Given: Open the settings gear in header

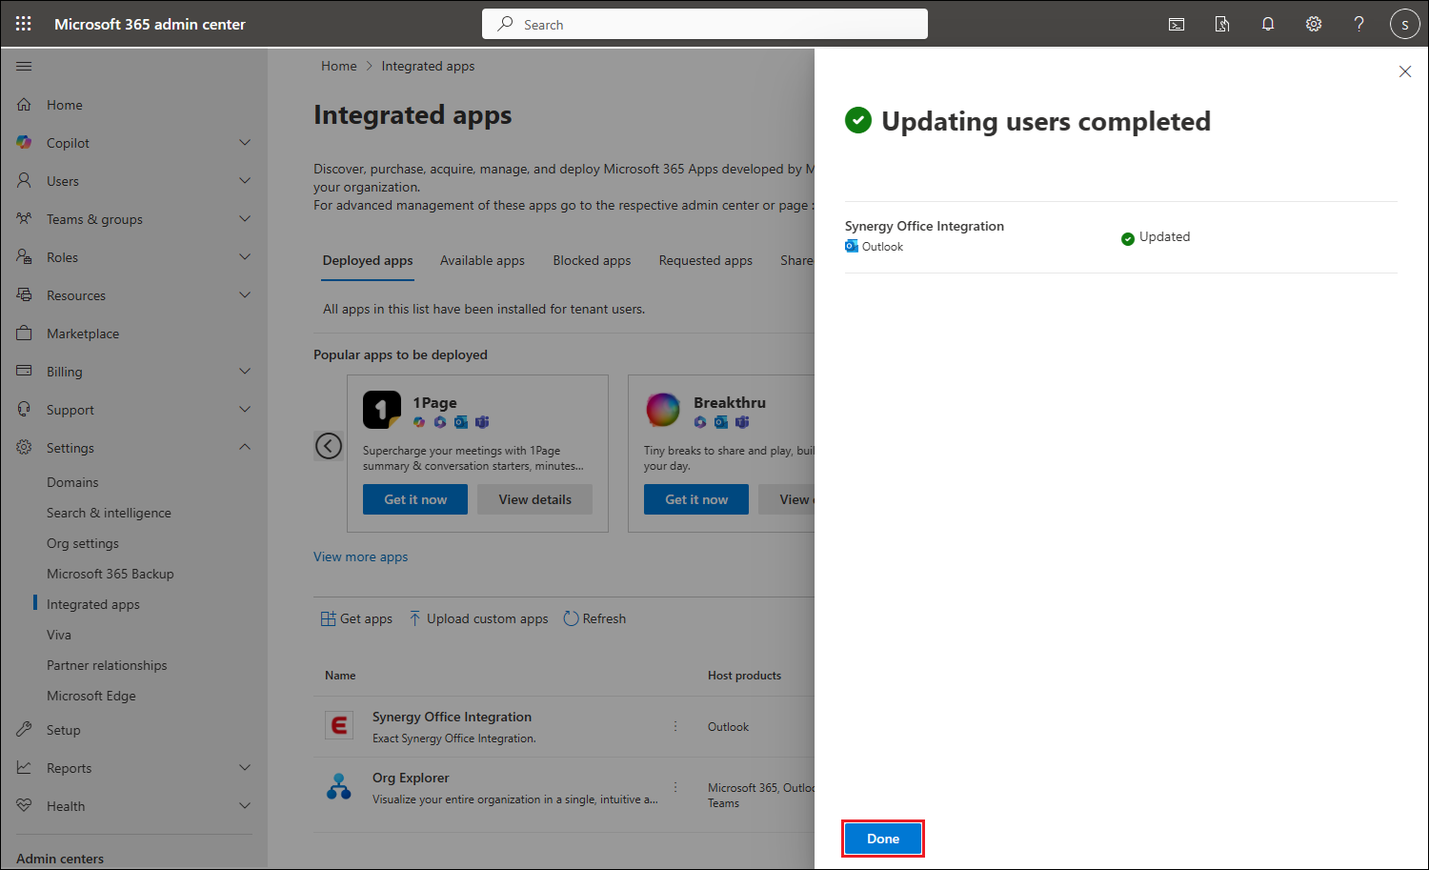Looking at the screenshot, I should [x=1314, y=24].
